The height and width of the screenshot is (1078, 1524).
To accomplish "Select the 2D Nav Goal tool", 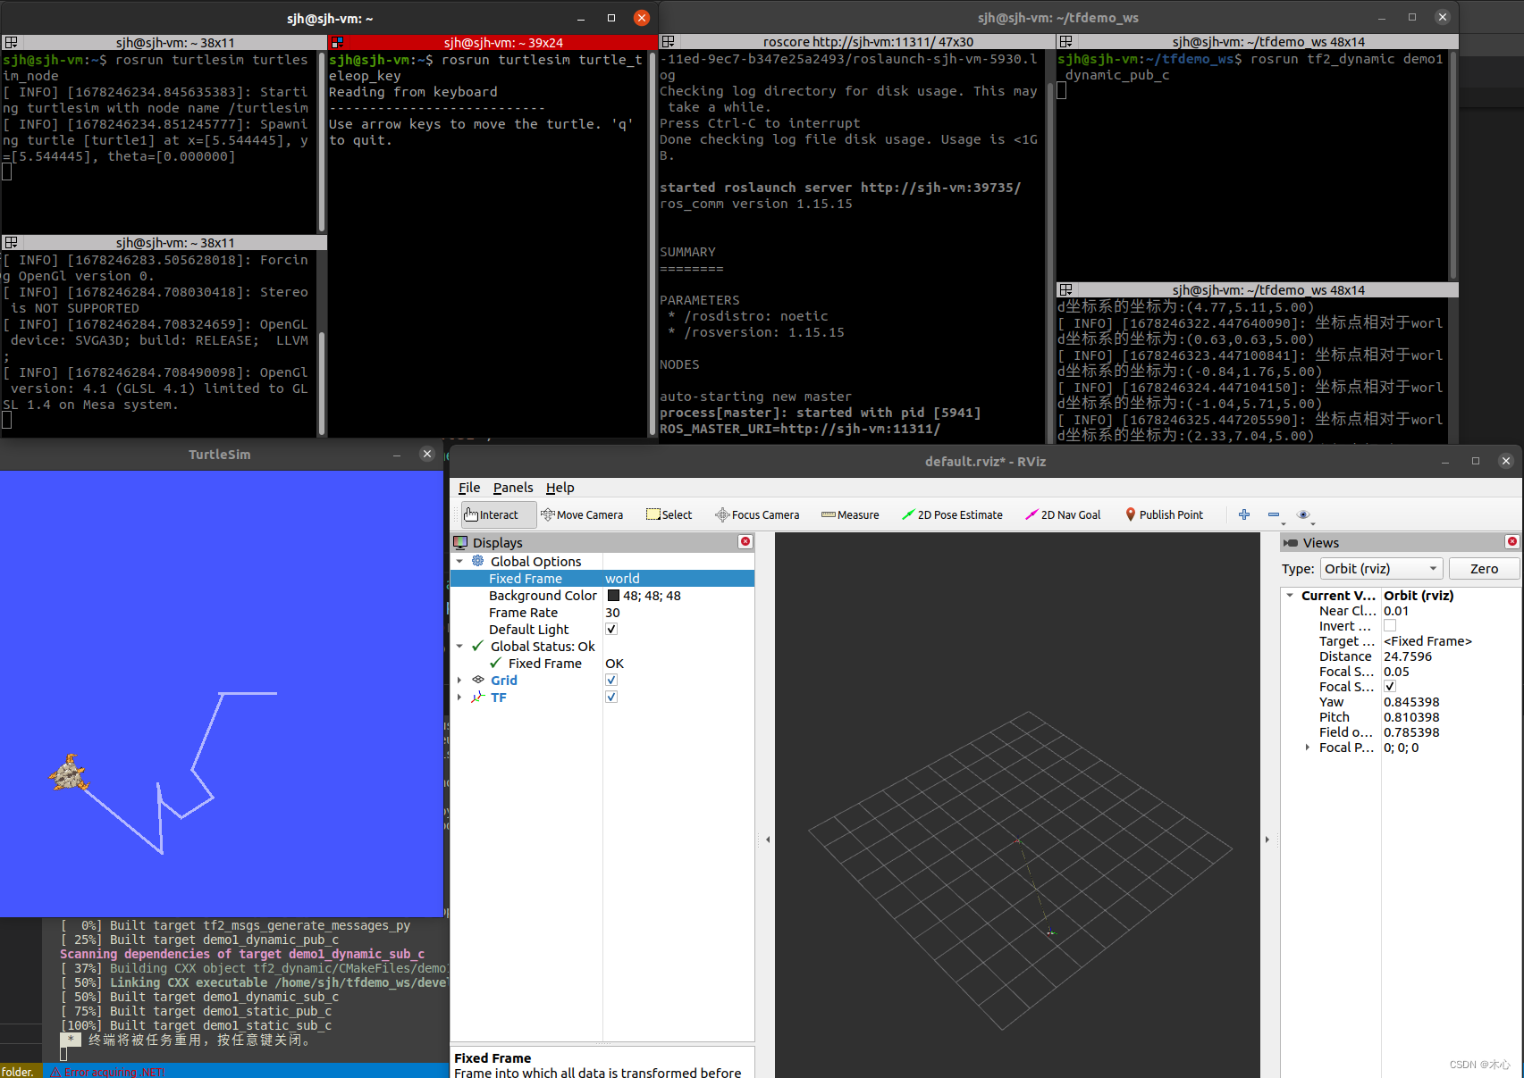I will (x=1063, y=514).
